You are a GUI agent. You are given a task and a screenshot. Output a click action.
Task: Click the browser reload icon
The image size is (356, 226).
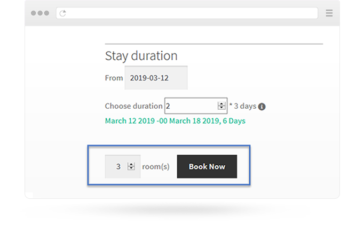pos(62,13)
